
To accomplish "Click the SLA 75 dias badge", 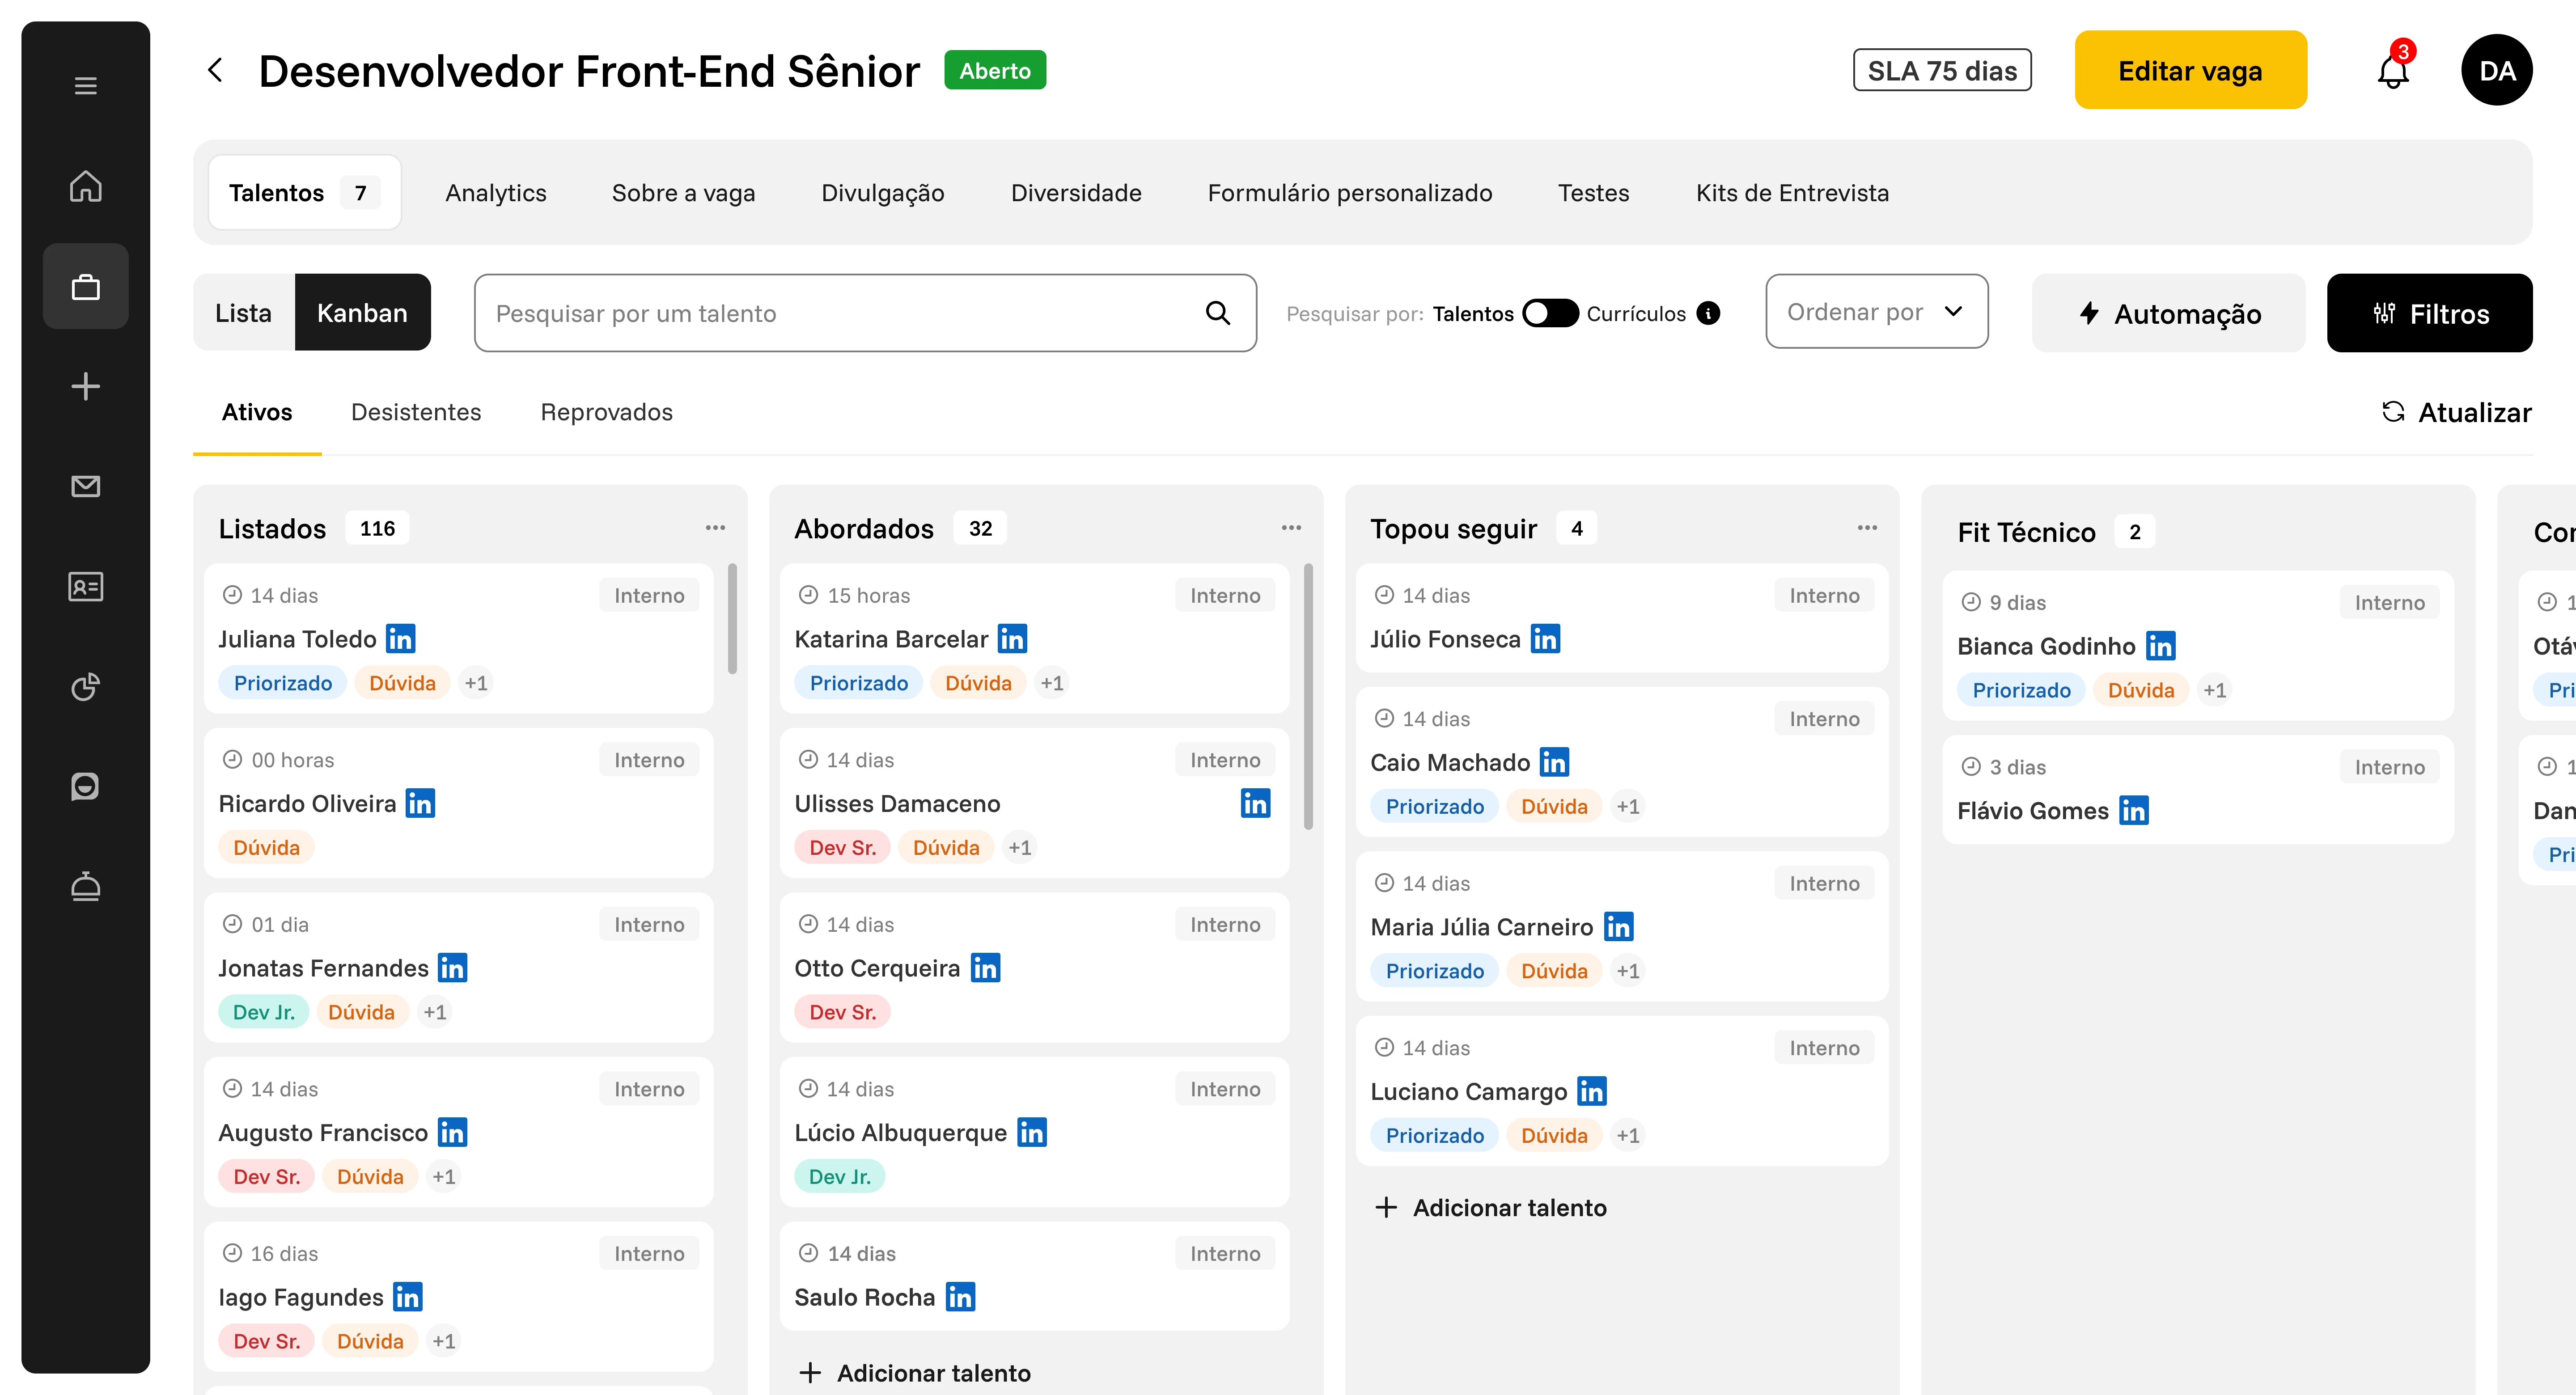I will click(1942, 70).
